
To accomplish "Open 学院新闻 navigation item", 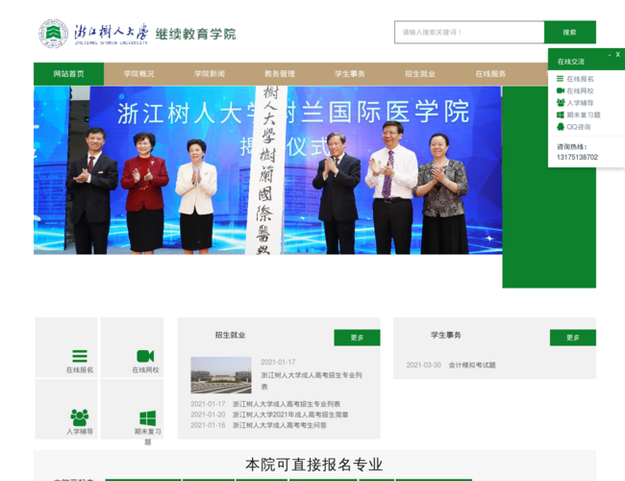I will click(x=210, y=74).
